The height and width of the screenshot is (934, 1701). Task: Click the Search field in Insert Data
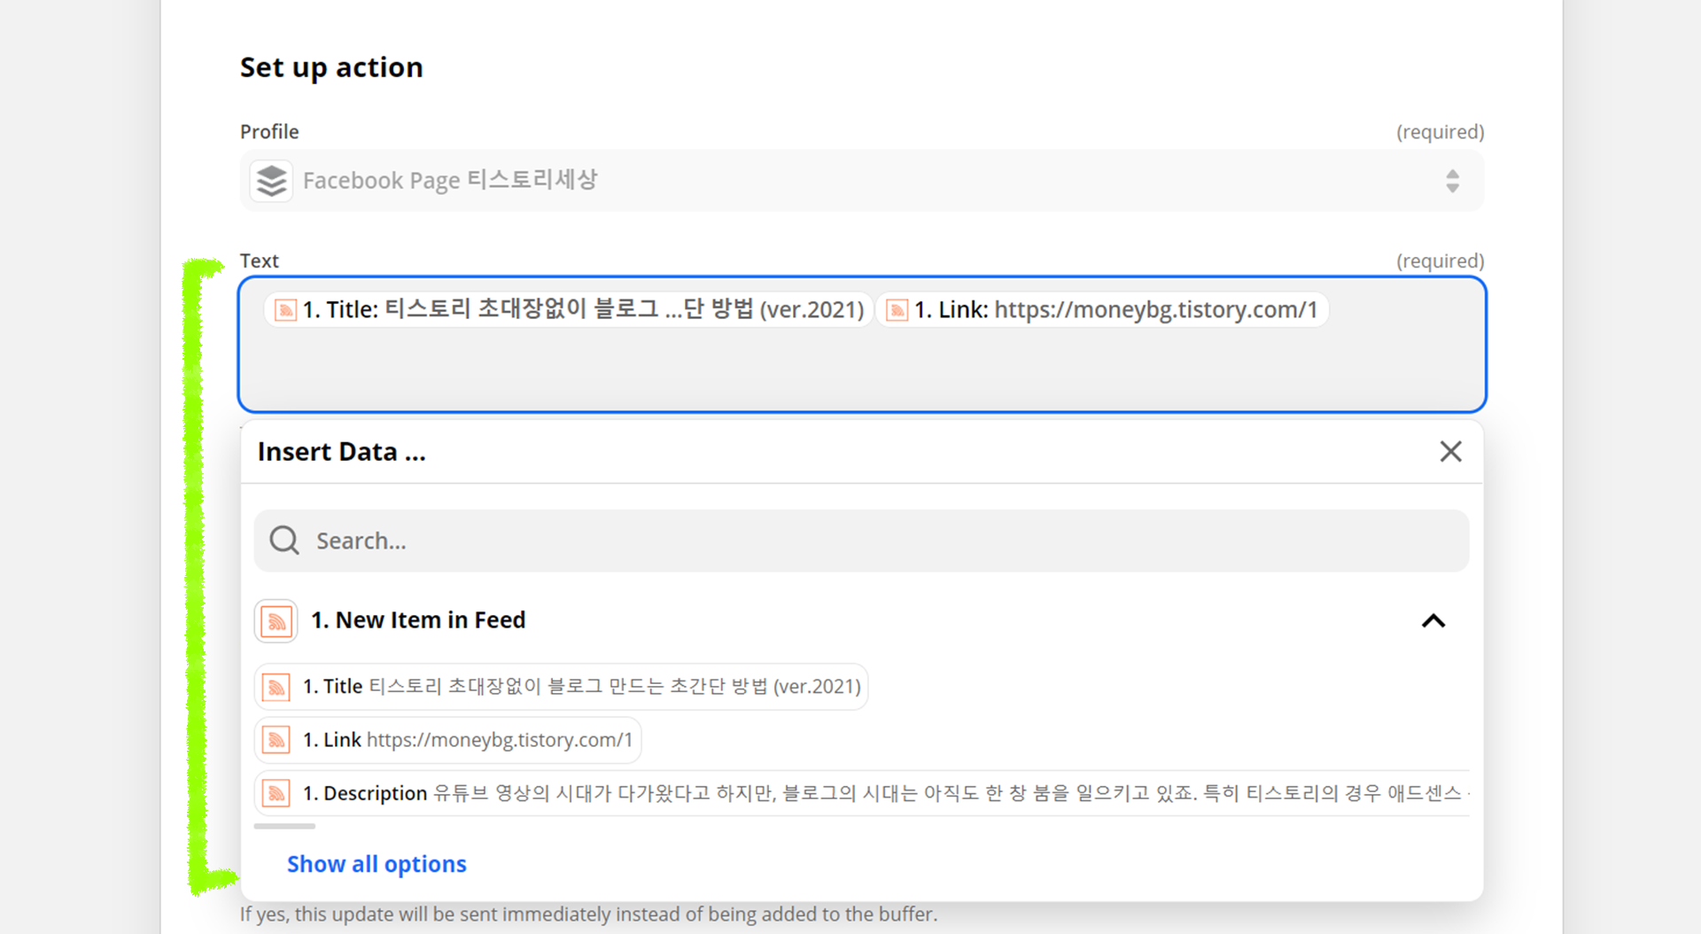861,541
